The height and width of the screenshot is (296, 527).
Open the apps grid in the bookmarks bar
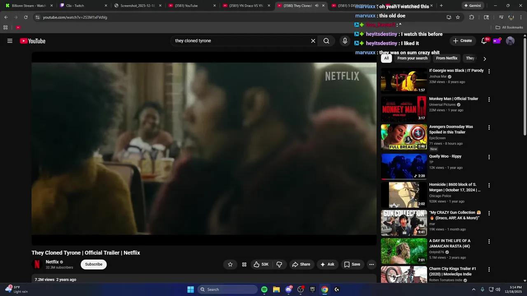point(5,28)
